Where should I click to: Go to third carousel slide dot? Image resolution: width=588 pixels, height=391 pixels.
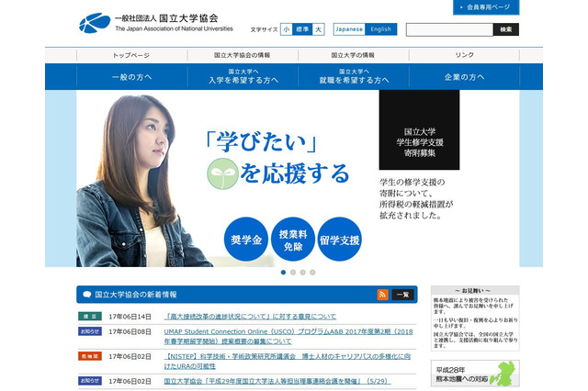click(x=302, y=273)
